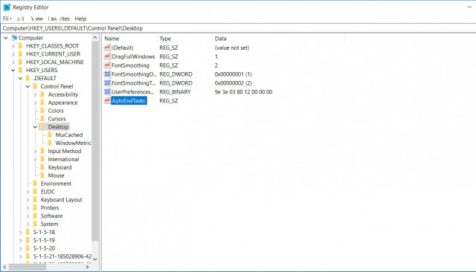Collapse the Control Panel key arrow
The width and height of the screenshot is (476, 272).
coord(28,86)
